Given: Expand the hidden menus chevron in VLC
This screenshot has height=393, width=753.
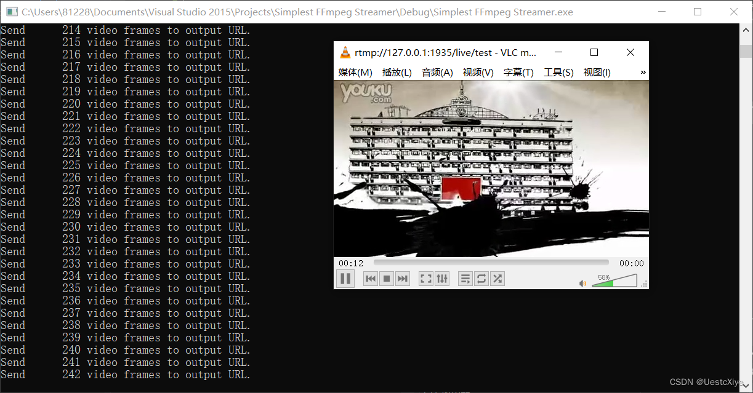Looking at the screenshot, I should 643,73.
